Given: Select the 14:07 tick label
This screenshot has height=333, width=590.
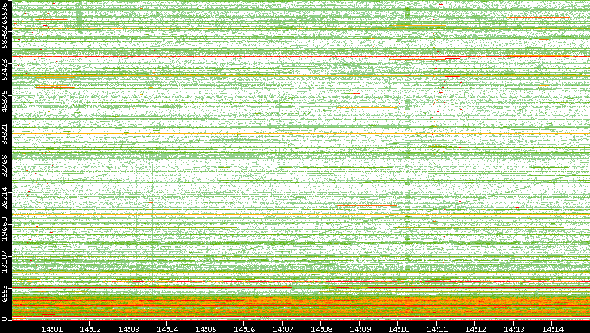Looking at the screenshot, I should [283, 328].
